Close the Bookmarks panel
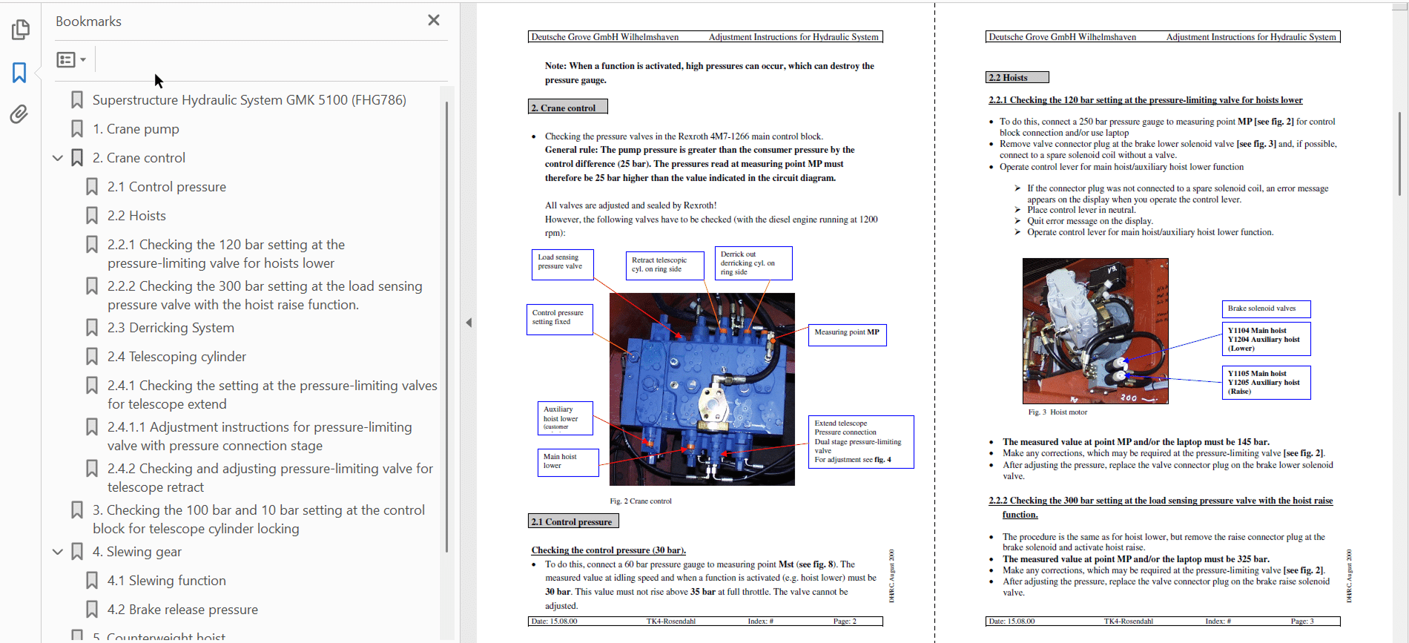 (x=434, y=21)
